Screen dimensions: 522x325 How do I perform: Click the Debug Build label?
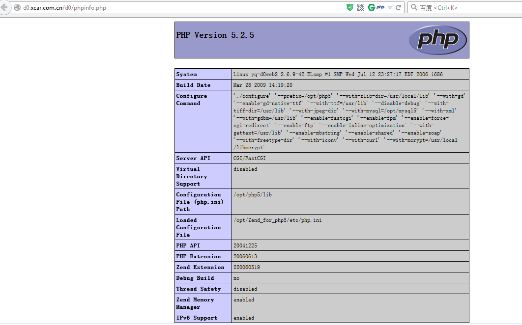coord(195,278)
